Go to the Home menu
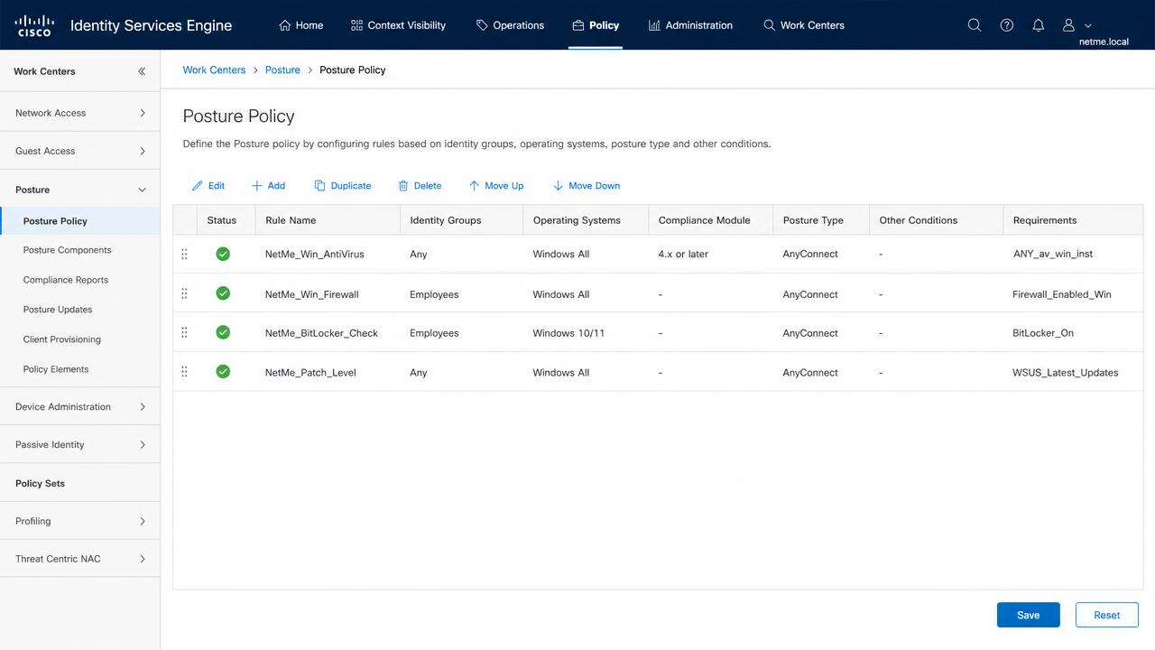Viewport: 1155px width, 650px height. [x=301, y=25]
